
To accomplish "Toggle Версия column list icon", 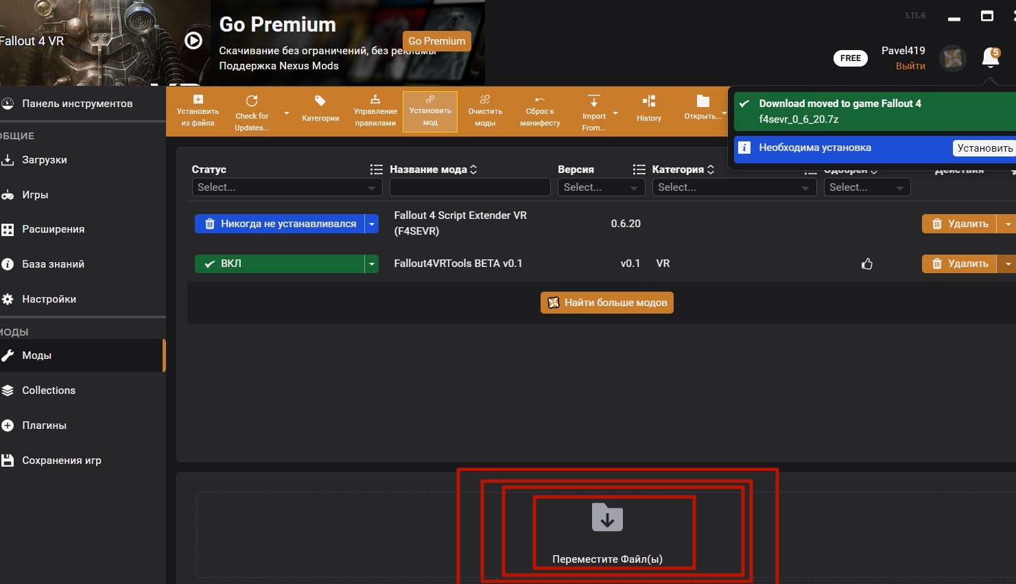I will pyautogui.click(x=639, y=170).
